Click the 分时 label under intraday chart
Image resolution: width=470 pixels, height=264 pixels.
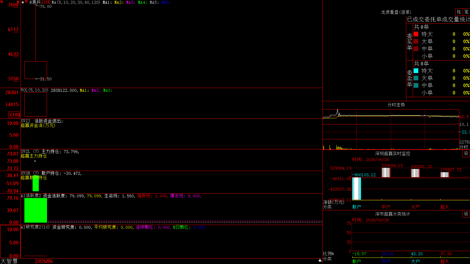(x=464, y=147)
